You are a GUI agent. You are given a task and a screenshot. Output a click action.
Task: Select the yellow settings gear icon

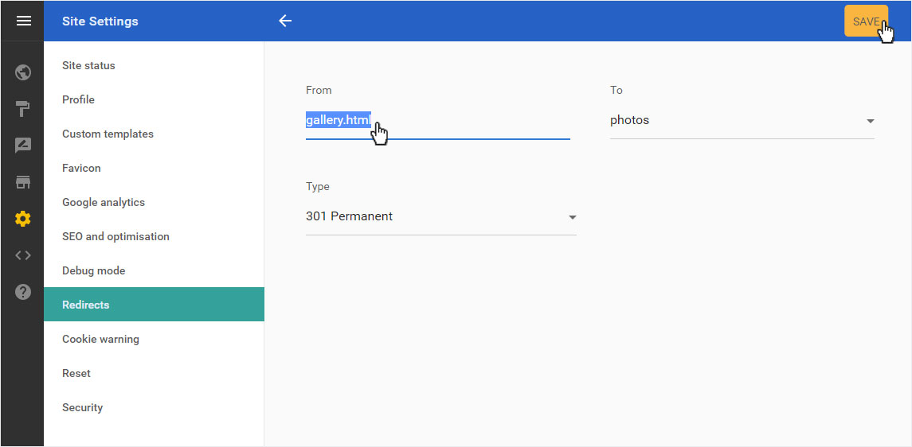click(22, 219)
